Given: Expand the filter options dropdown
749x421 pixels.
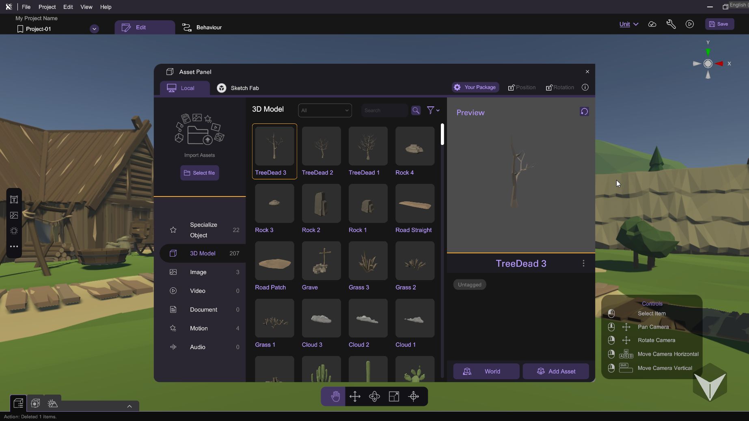Looking at the screenshot, I should point(433,110).
